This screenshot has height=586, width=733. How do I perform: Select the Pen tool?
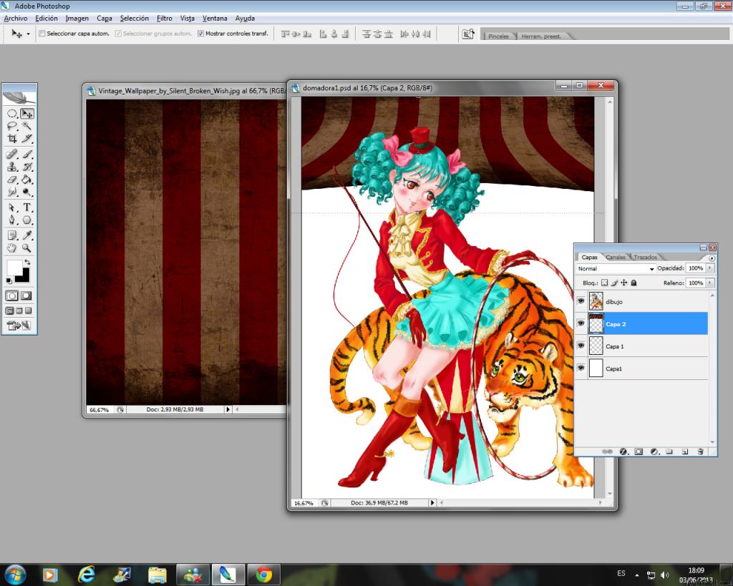coord(12,220)
